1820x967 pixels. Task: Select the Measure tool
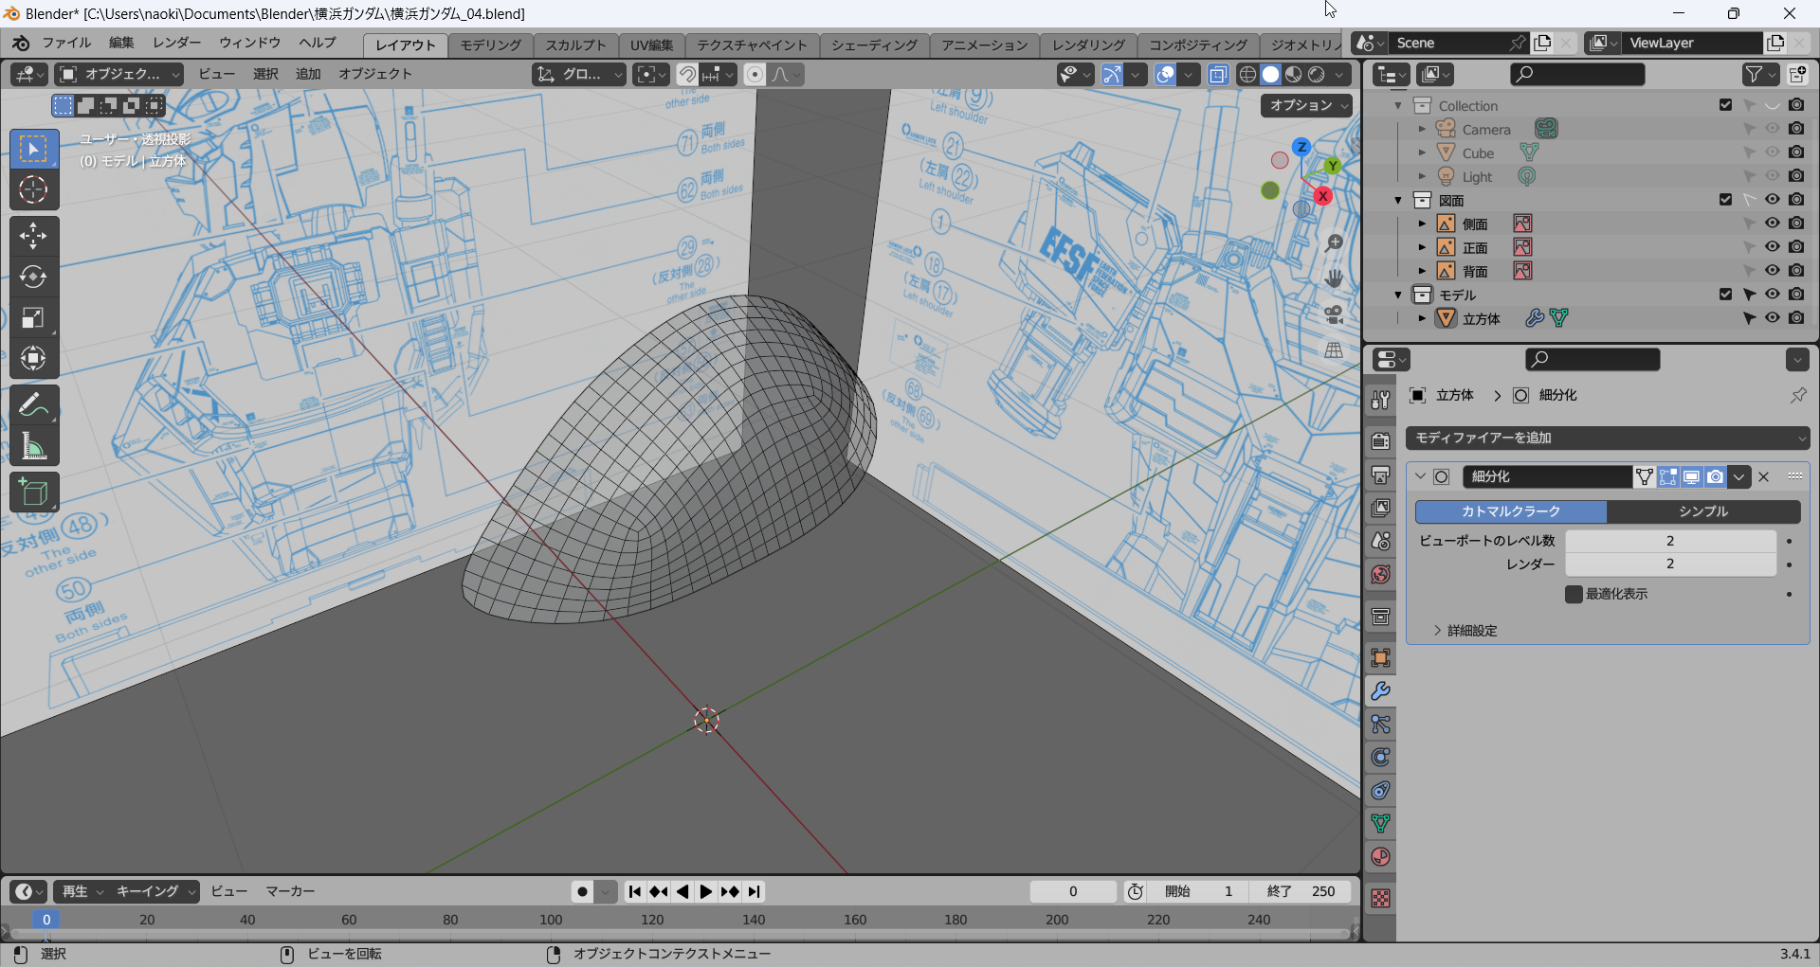click(33, 446)
